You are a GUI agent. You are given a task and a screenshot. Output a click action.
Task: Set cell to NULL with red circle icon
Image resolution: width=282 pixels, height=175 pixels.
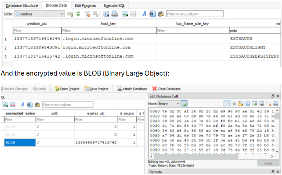[269, 104]
